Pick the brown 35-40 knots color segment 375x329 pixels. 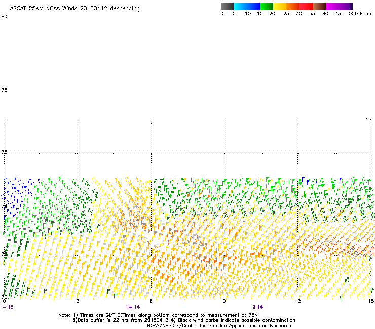(319, 6)
